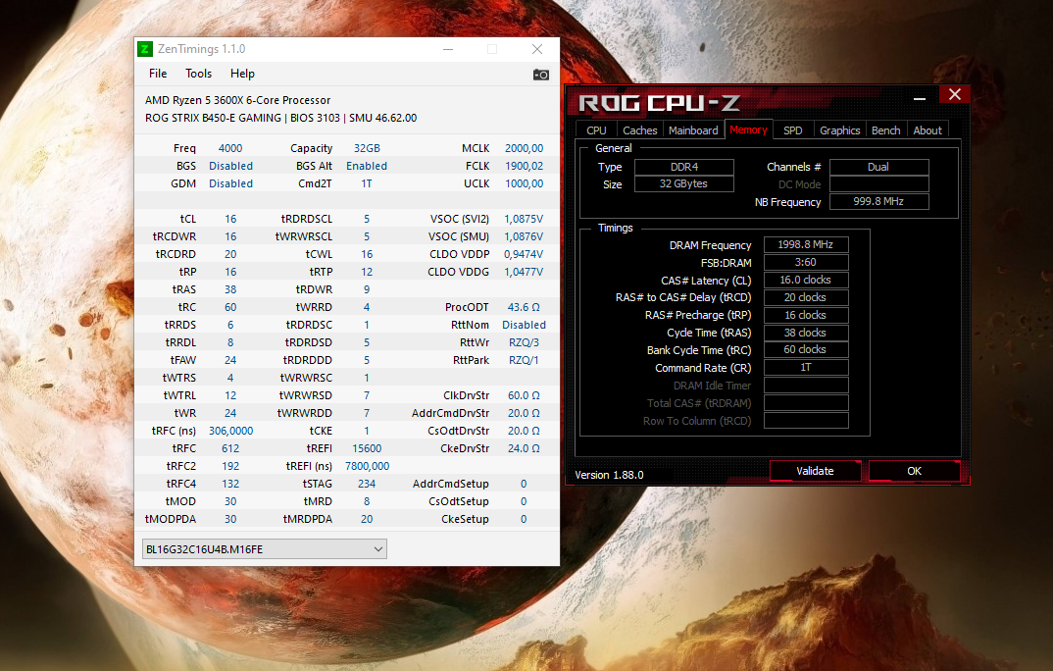
Task: Click the RAS# Precharge 16 clocks field
Action: click(x=806, y=315)
